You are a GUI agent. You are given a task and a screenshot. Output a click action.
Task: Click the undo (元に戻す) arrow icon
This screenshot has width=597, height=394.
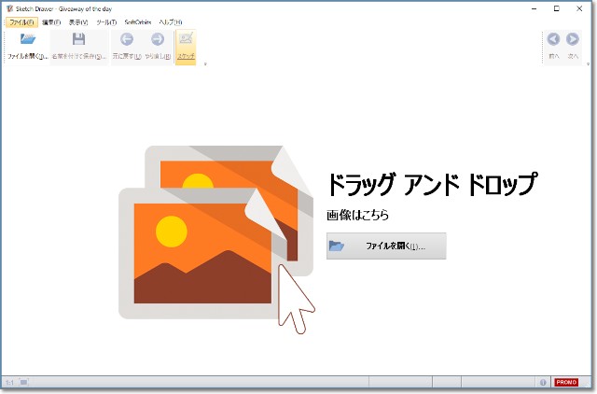tap(127, 39)
